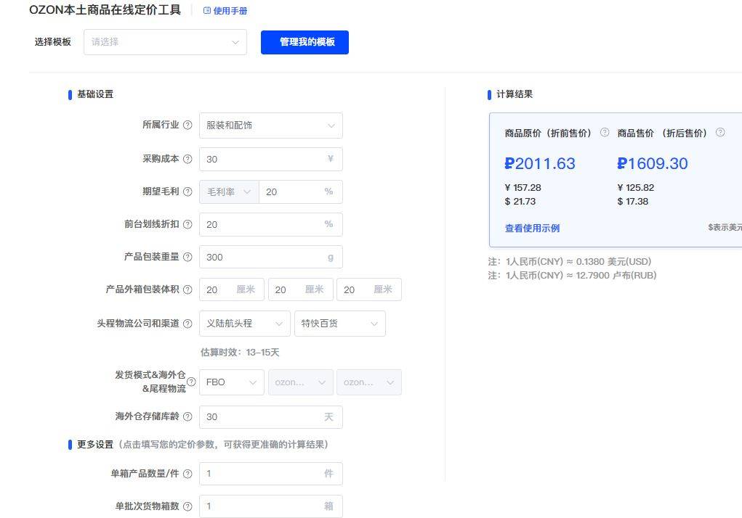
Task: Open the 特快百货 channel dropdown
Action: 340,324
